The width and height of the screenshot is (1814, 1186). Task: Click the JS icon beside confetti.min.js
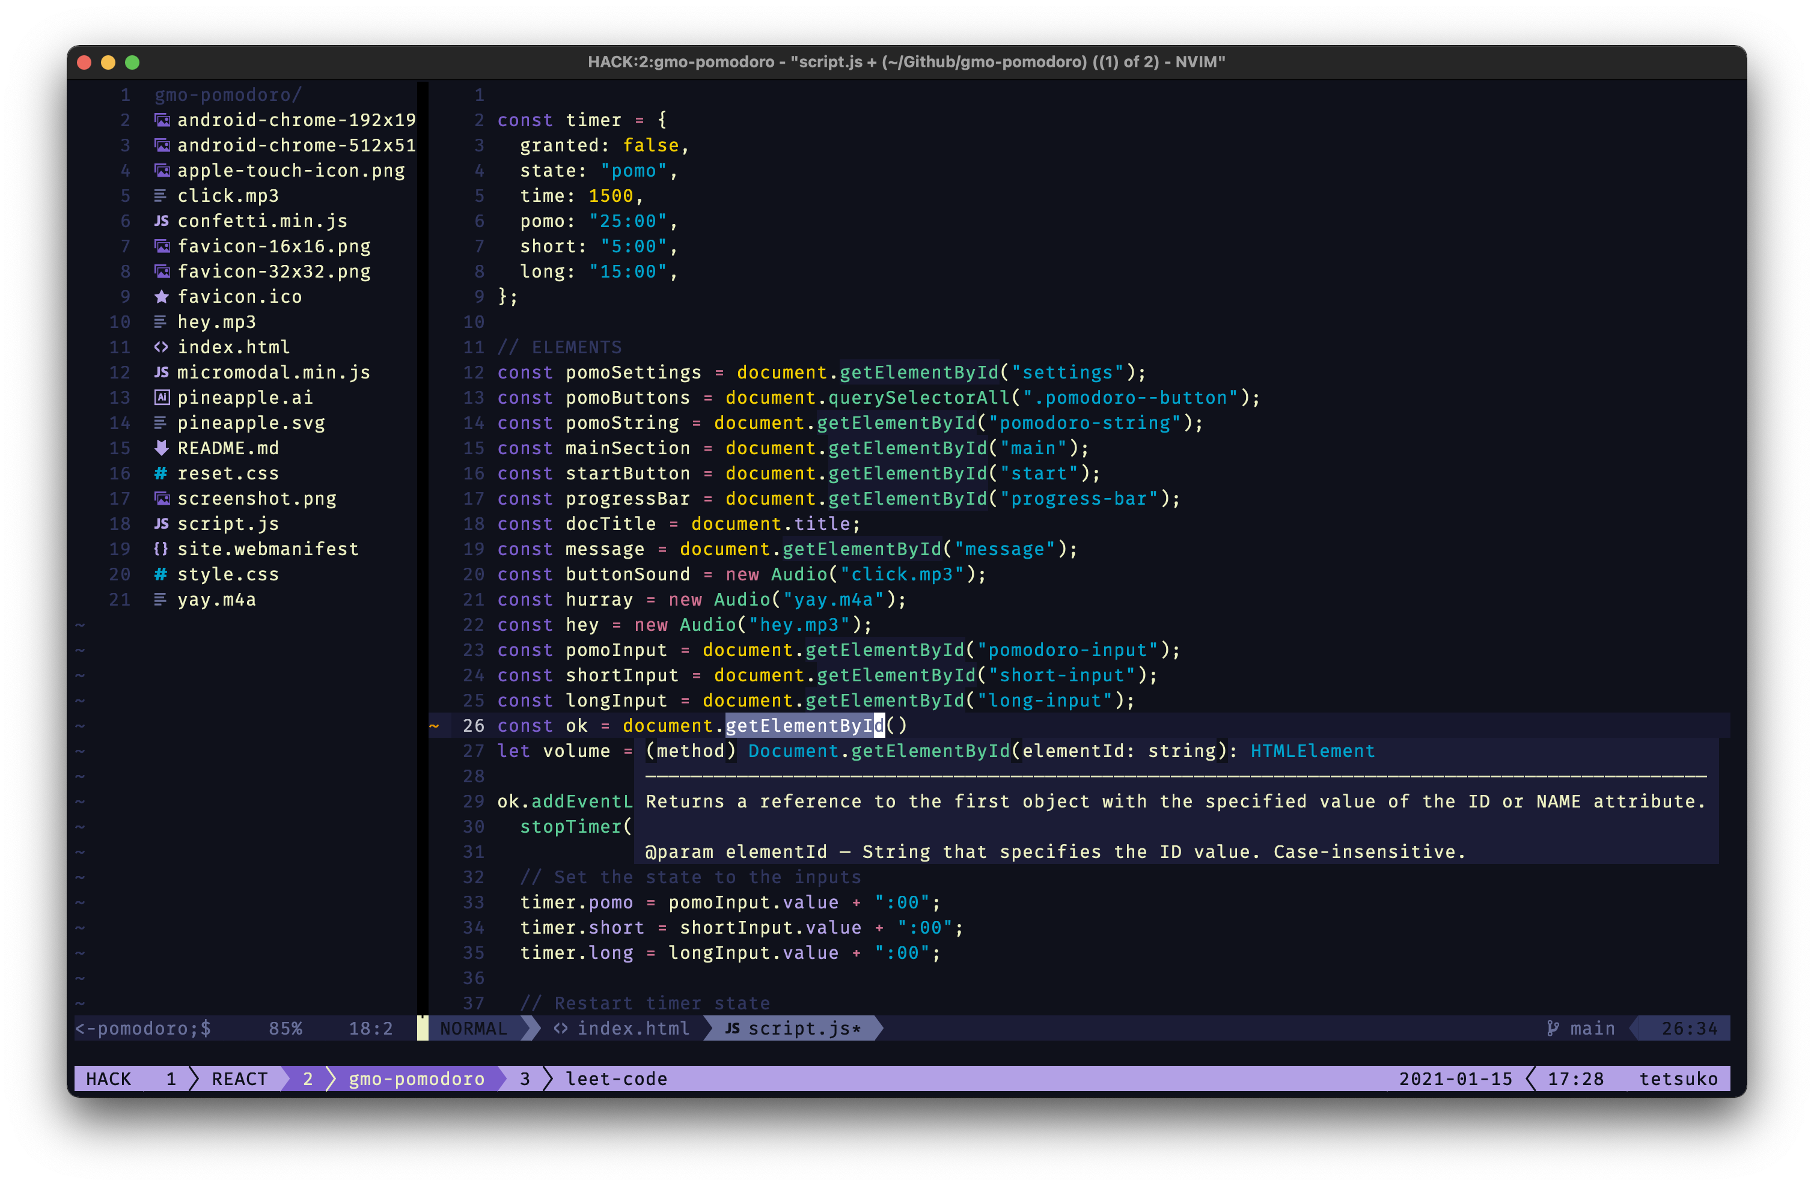[x=161, y=221]
